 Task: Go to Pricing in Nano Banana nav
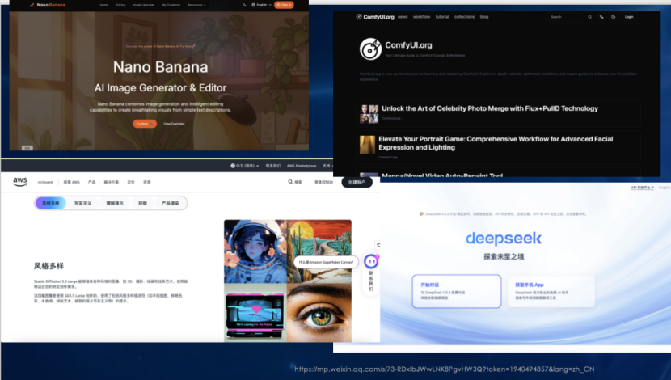click(x=120, y=5)
